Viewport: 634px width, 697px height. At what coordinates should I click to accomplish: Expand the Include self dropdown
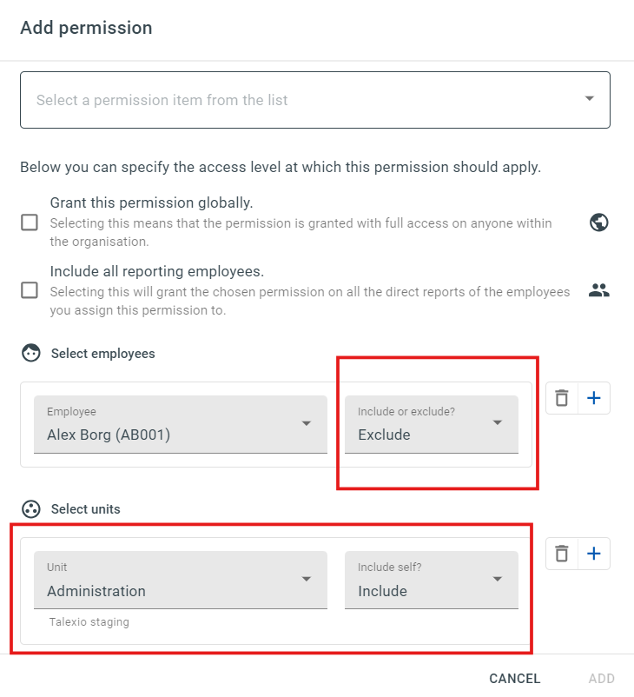[x=432, y=580]
